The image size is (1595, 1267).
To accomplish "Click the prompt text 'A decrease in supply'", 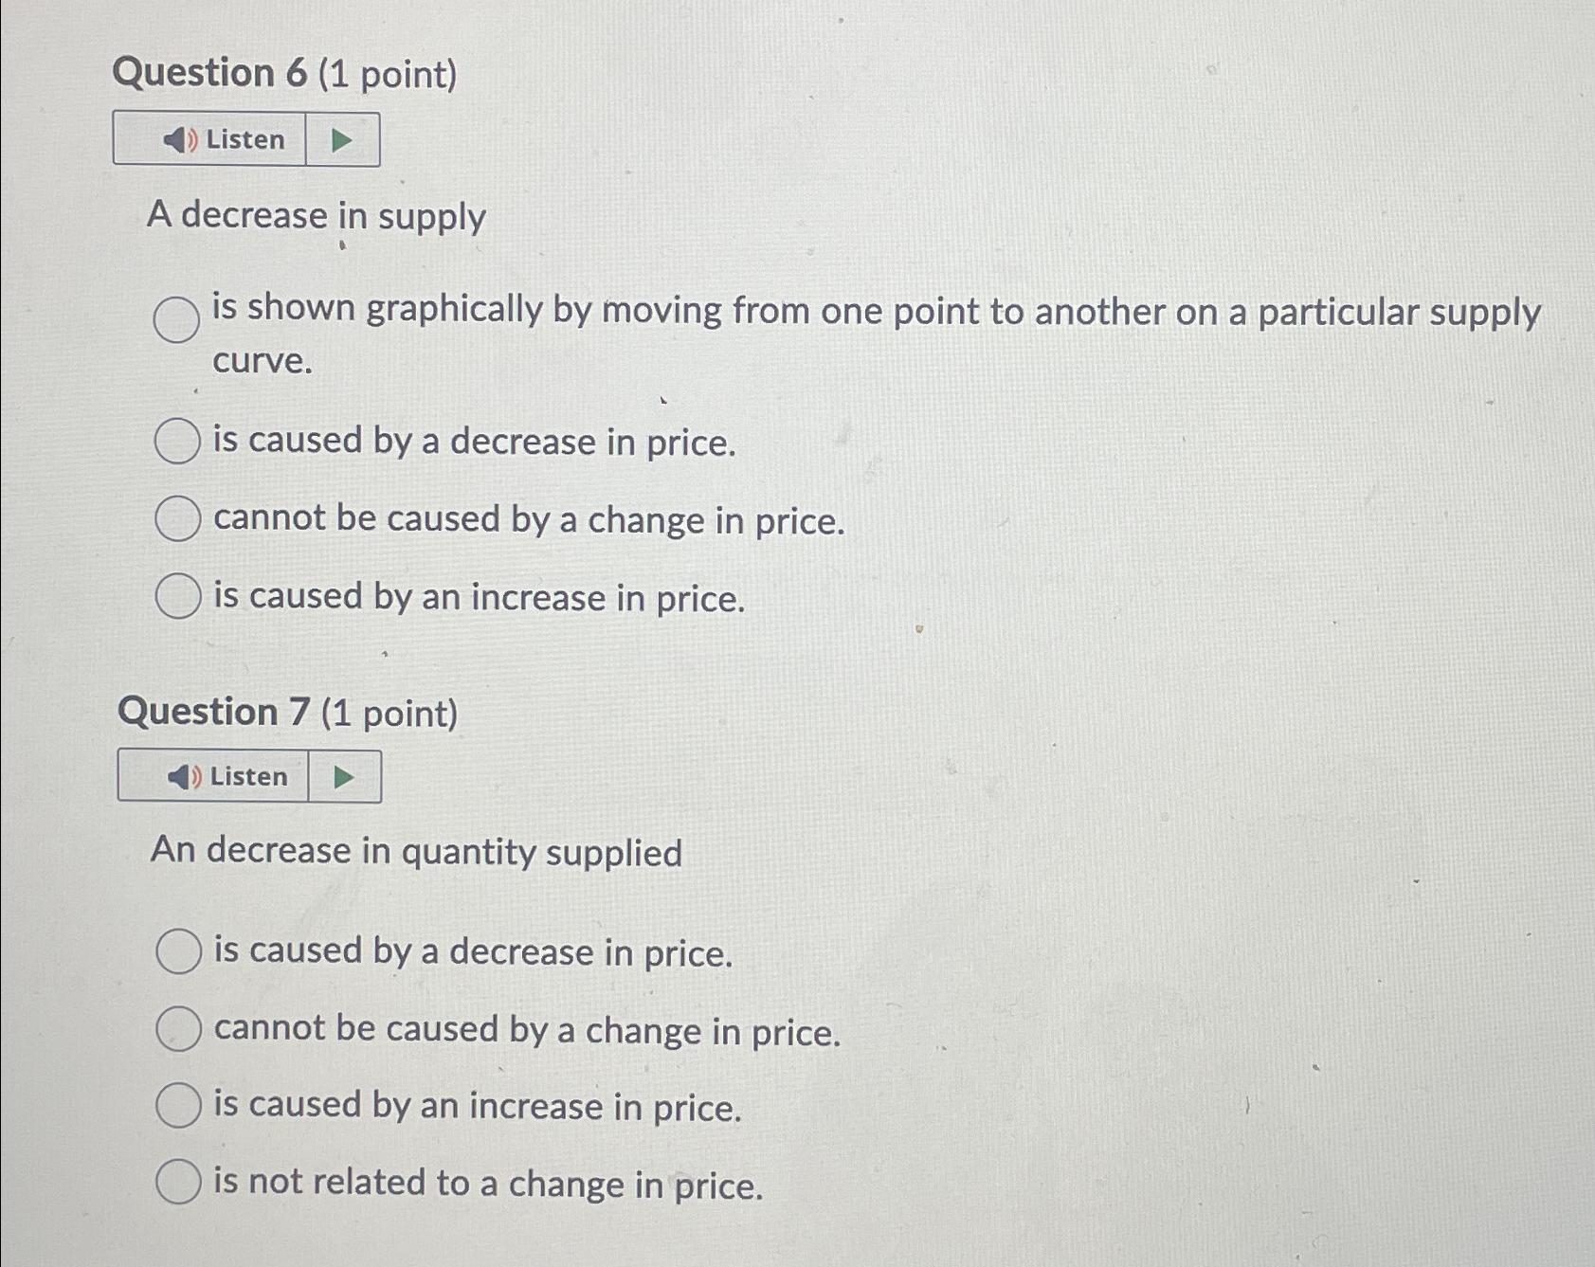I will tap(317, 216).
